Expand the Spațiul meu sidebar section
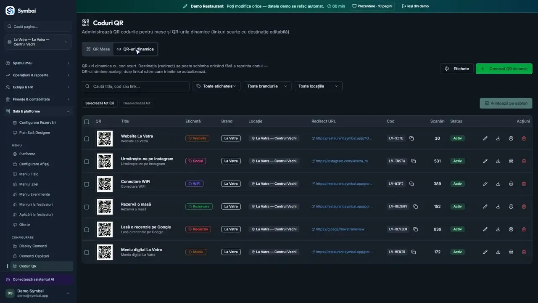 [38, 63]
